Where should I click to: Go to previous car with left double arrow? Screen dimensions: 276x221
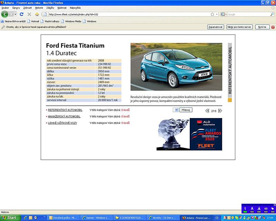pyautogui.click(x=207, y=111)
